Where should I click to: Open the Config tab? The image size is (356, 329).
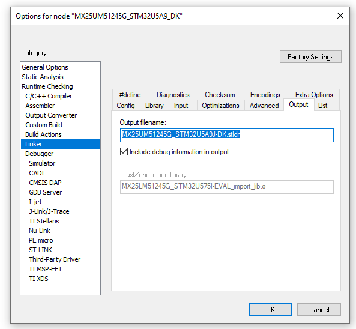coord(125,106)
